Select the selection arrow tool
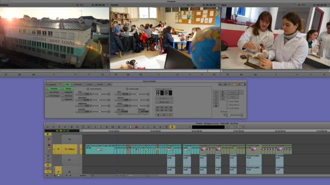This screenshot has width=330, height=185. coord(223,92)
